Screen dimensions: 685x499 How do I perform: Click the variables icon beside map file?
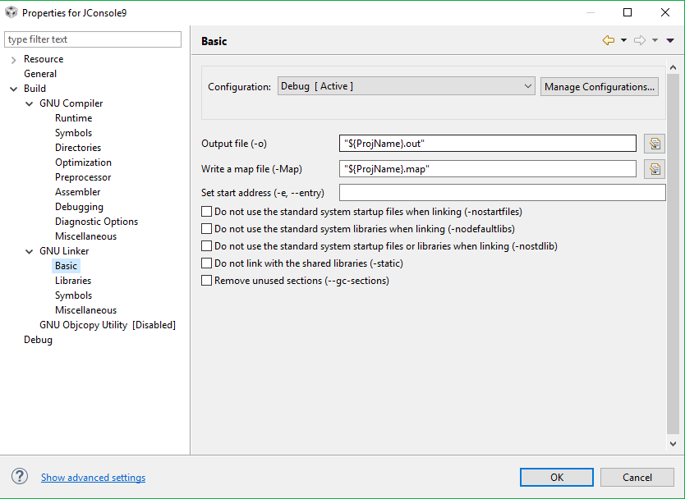pyautogui.click(x=654, y=169)
